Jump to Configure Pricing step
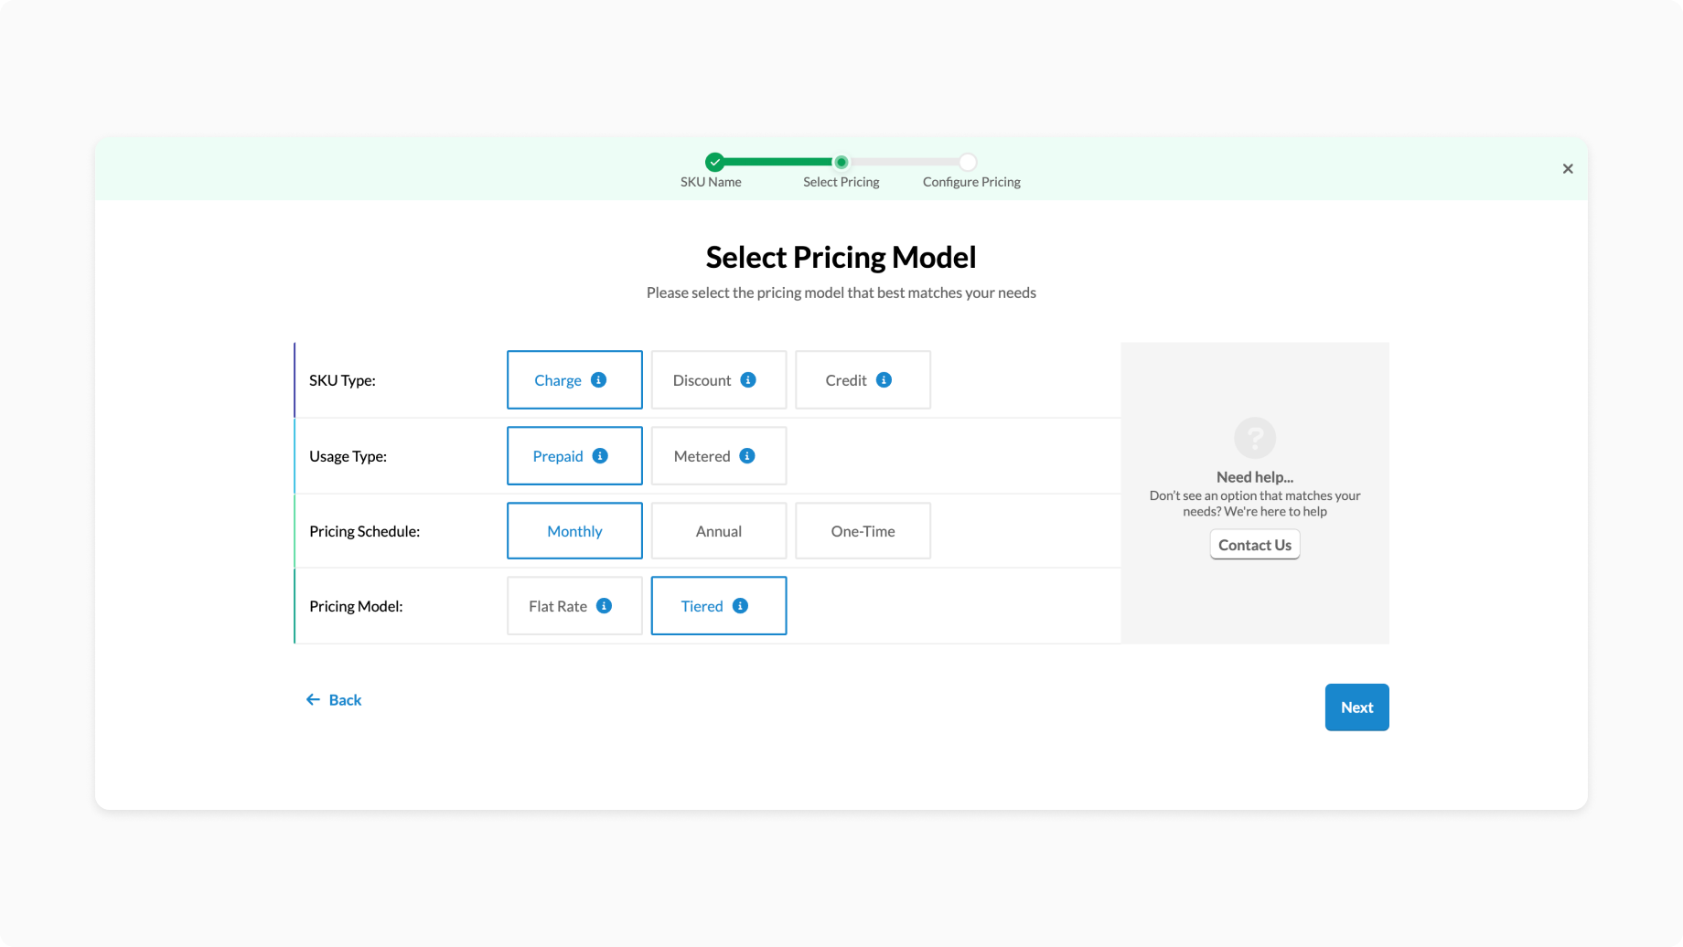Viewport: 1683px width, 947px height. point(968,163)
